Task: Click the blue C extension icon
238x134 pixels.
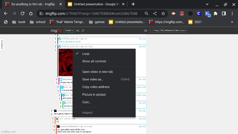Action: [199, 13]
